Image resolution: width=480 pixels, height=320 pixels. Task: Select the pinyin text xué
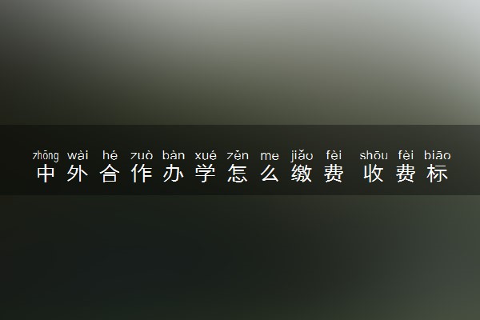tap(206, 155)
